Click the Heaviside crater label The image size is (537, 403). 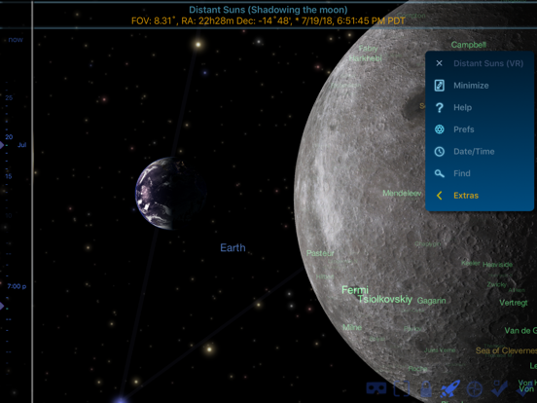pos(497,265)
